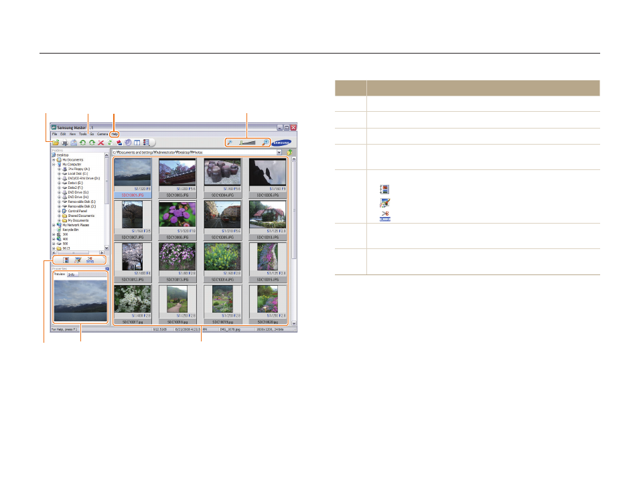This screenshot has height=482, width=639.
Task: Select Removable Disk (J:) in the tree
Action: pyautogui.click(x=82, y=207)
